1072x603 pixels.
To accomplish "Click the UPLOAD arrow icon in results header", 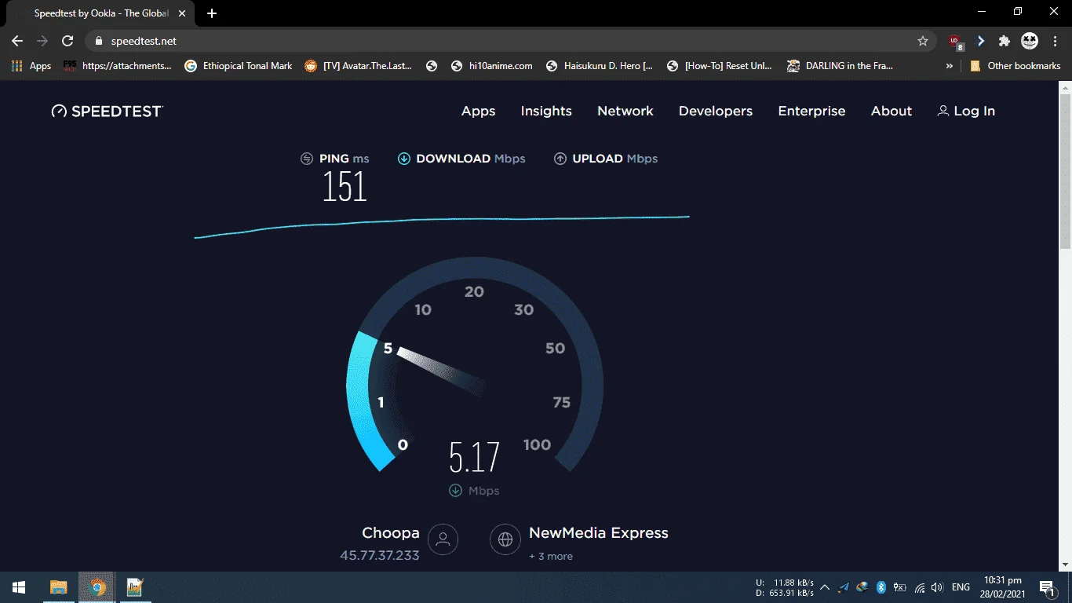I will click(x=560, y=159).
